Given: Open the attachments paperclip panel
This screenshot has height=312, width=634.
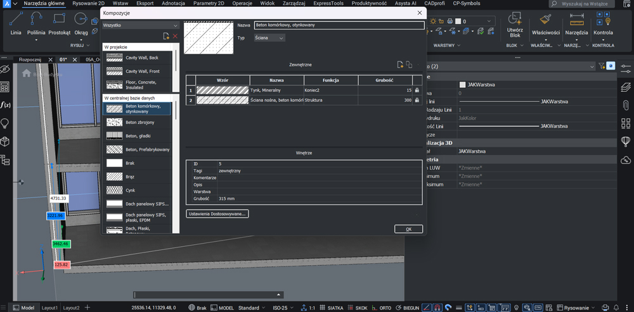Looking at the screenshot, I should tap(626, 105).
